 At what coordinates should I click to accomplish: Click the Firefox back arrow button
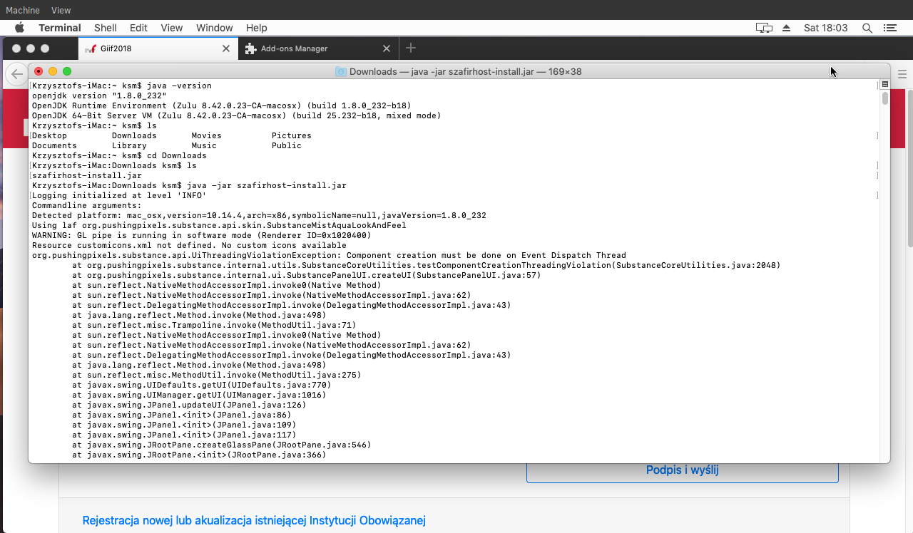pyautogui.click(x=16, y=74)
